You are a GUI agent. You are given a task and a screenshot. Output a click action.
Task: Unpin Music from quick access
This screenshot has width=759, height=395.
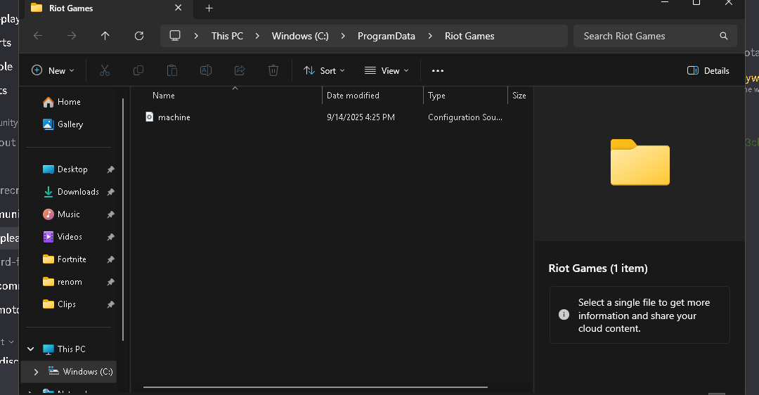[111, 214]
